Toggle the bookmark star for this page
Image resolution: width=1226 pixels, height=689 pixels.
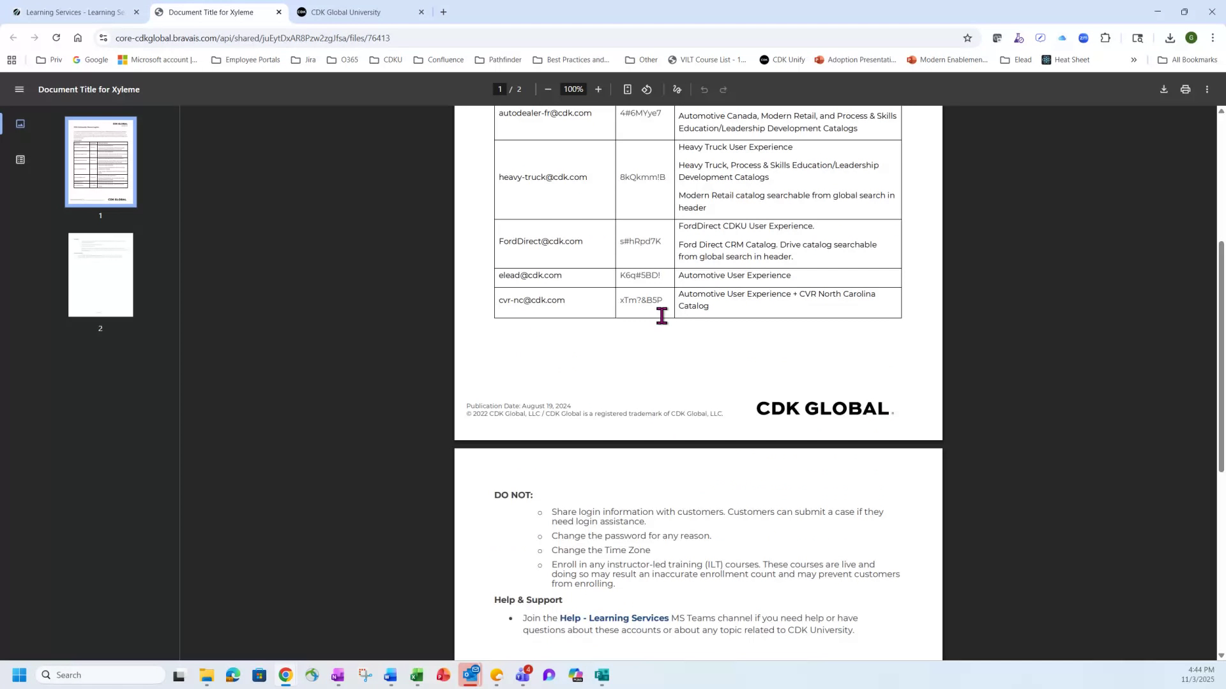coord(967,38)
